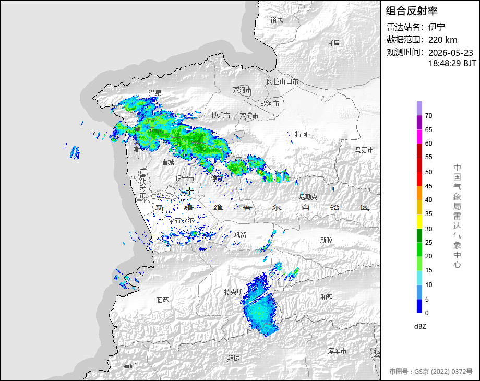Click the 拜城 label near bottom
480x381 pixels.
tap(234, 359)
